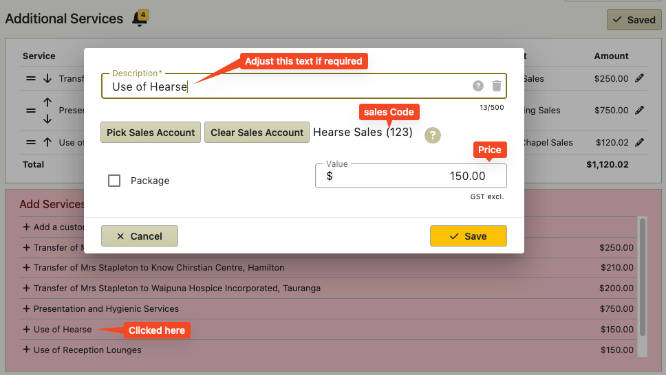Screen dimensions: 666x375
Task: Cancel the service dialog
Action: click(x=139, y=236)
